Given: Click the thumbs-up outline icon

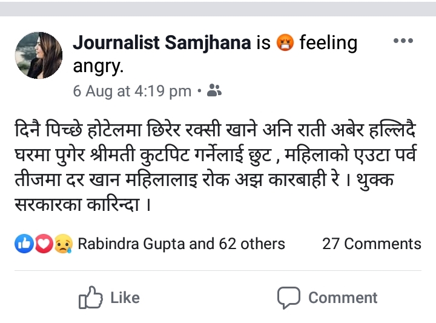Looking at the screenshot, I should point(90,298).
